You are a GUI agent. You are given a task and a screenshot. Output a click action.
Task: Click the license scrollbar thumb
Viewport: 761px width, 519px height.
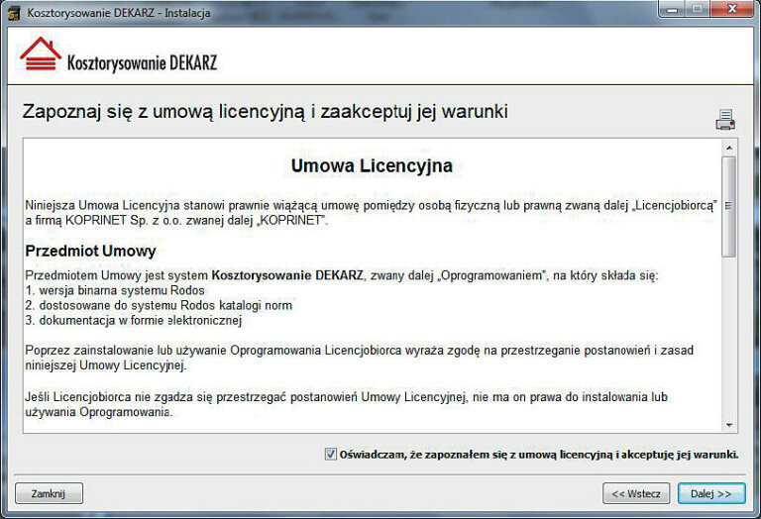(x=729, y=206)
